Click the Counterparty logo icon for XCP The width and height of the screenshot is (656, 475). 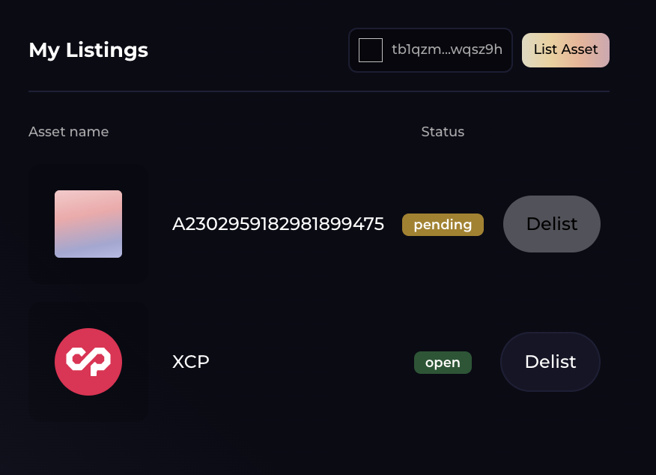[x=88, y=362]
